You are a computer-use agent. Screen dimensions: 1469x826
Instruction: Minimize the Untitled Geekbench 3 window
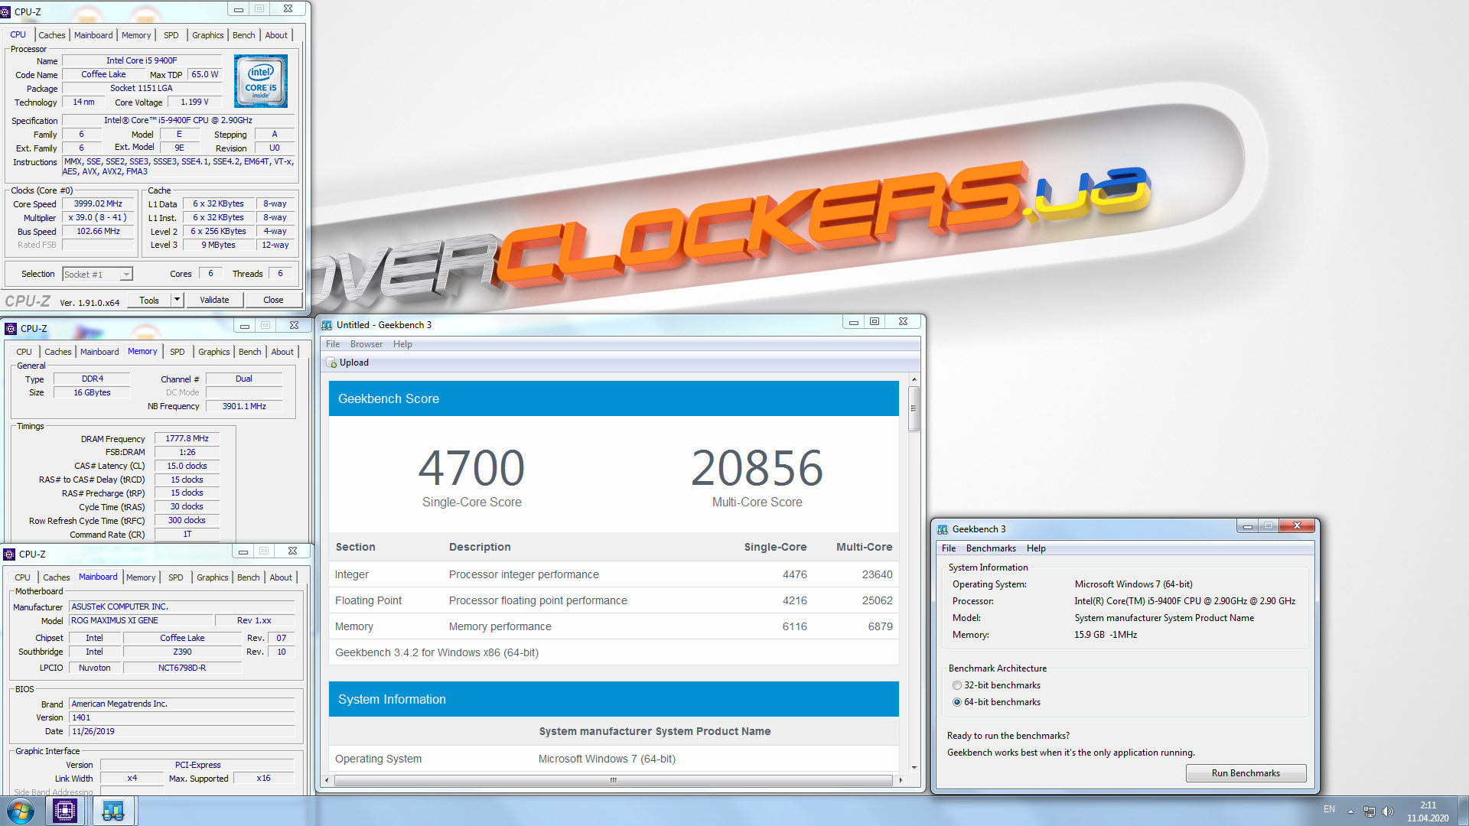tap(853, 322)
